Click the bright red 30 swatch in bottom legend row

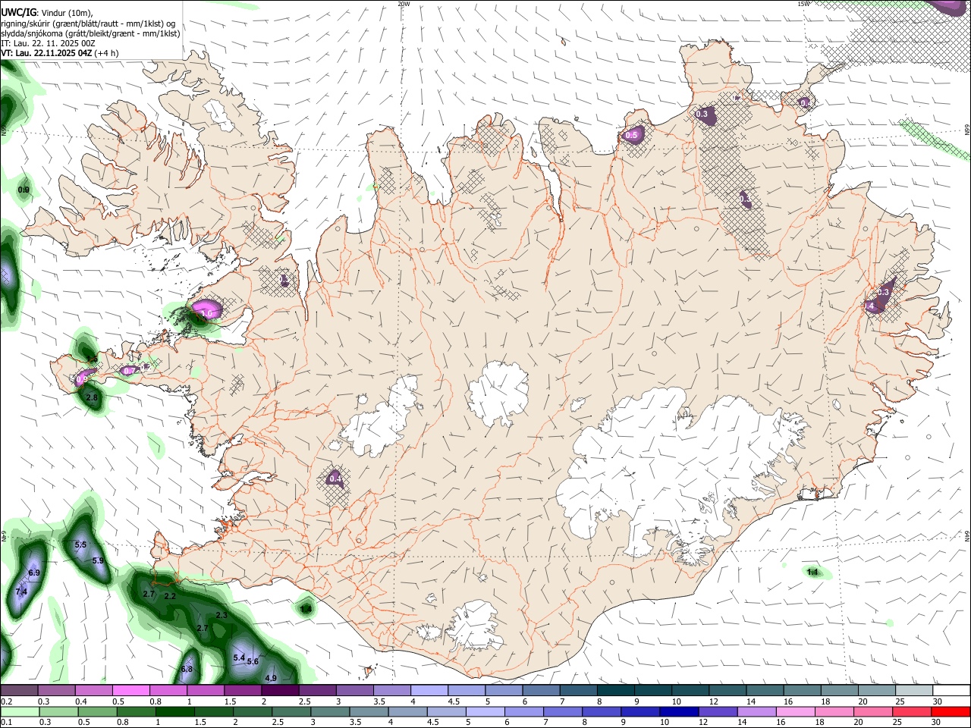(951, 712)
